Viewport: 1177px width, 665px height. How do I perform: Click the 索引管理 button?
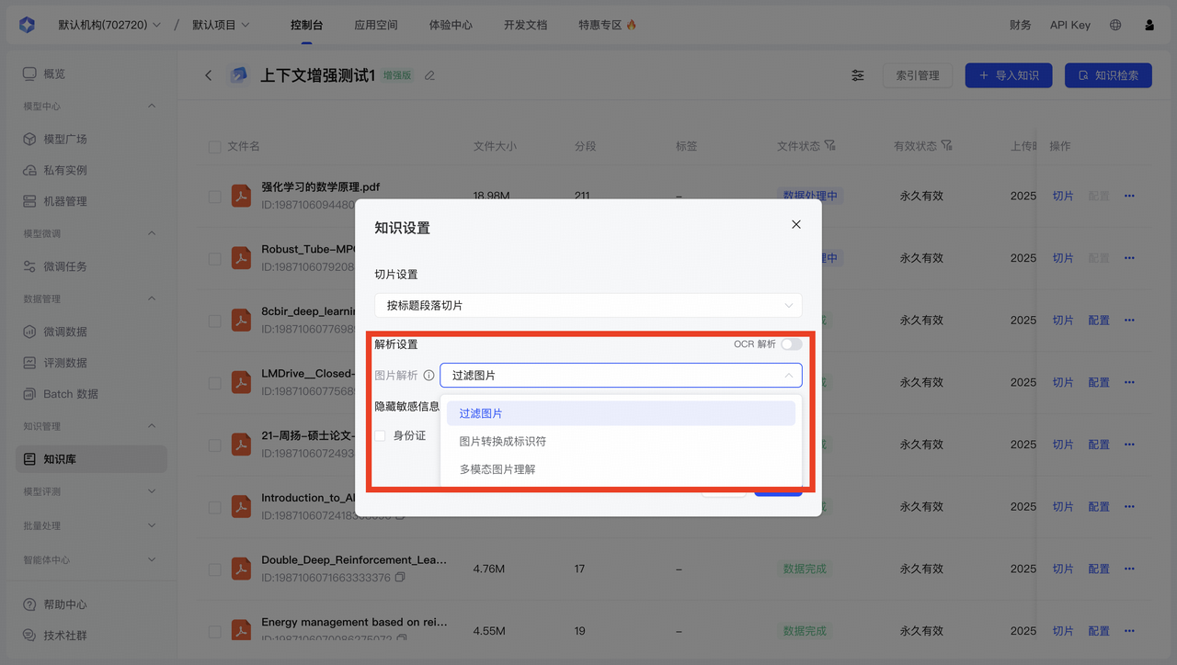coord(917,75)
